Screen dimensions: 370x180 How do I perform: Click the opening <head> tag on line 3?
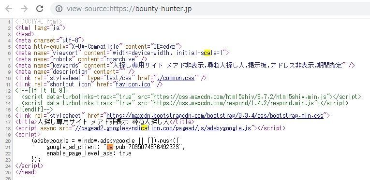(25, 34)
